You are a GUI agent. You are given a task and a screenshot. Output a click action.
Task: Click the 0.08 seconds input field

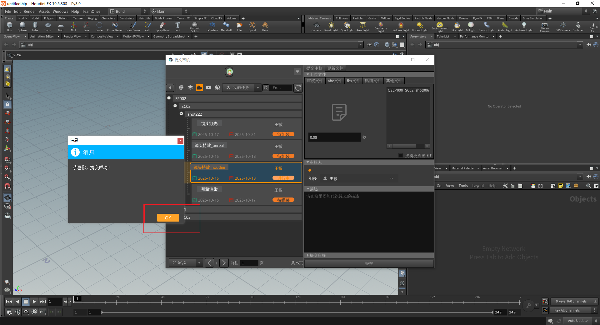click(334, 137)
